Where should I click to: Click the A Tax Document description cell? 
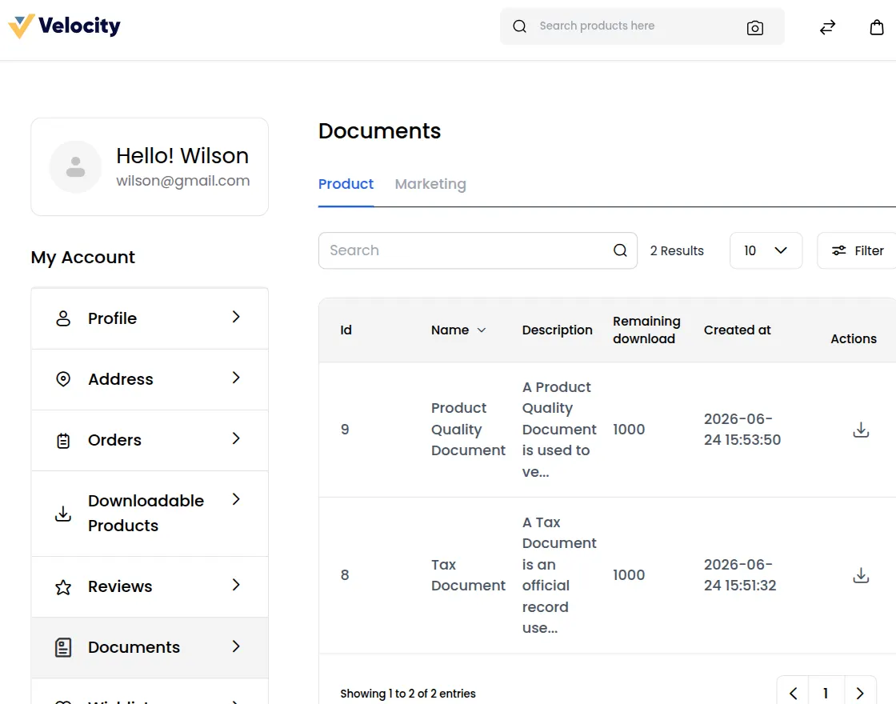point(559,575)
